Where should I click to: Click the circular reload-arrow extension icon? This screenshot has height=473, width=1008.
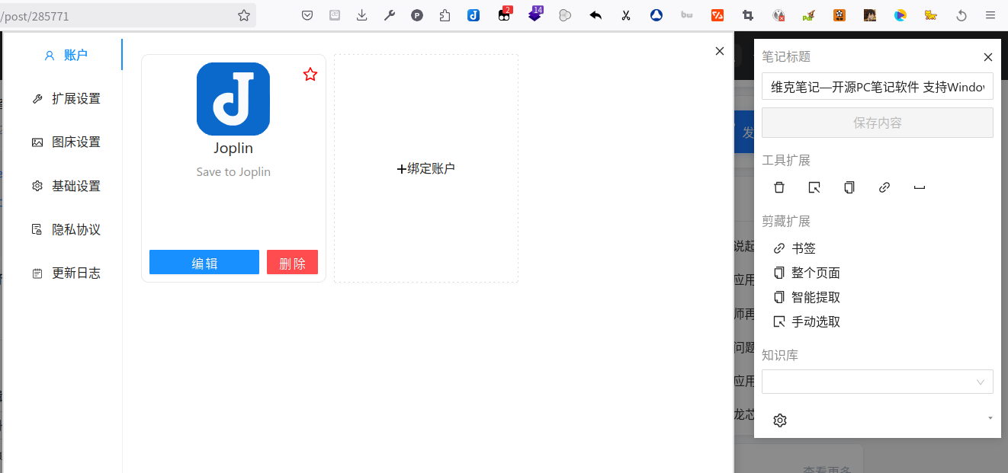point(961,15)
